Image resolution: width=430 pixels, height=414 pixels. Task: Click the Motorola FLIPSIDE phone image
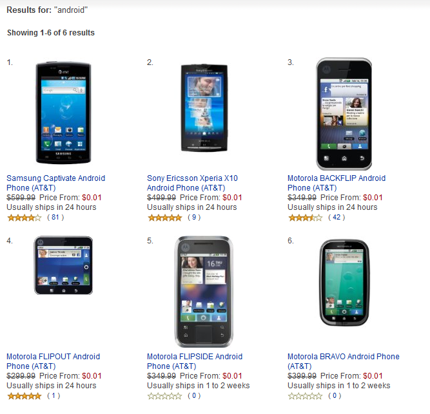tap(204, 291)
